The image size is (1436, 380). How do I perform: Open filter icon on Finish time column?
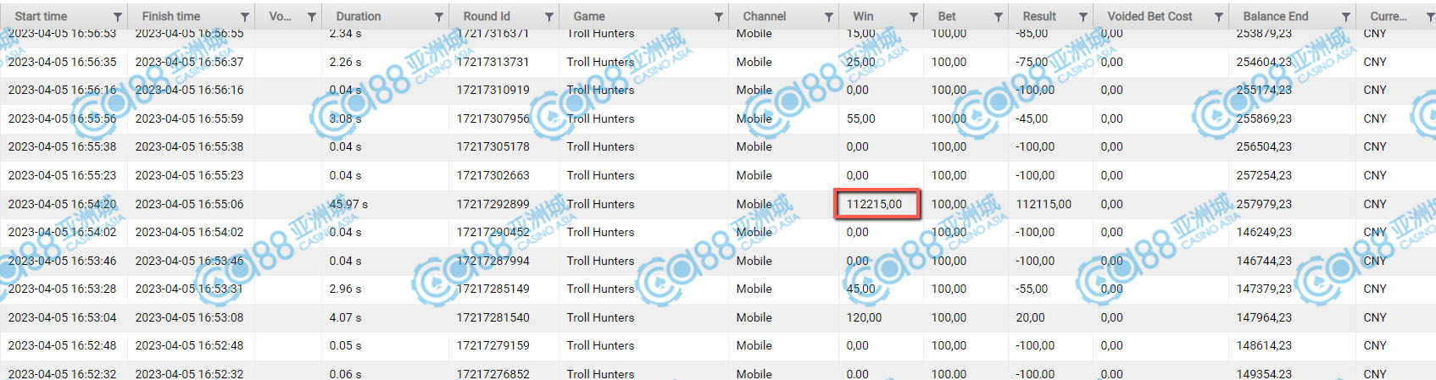(245, 17)
